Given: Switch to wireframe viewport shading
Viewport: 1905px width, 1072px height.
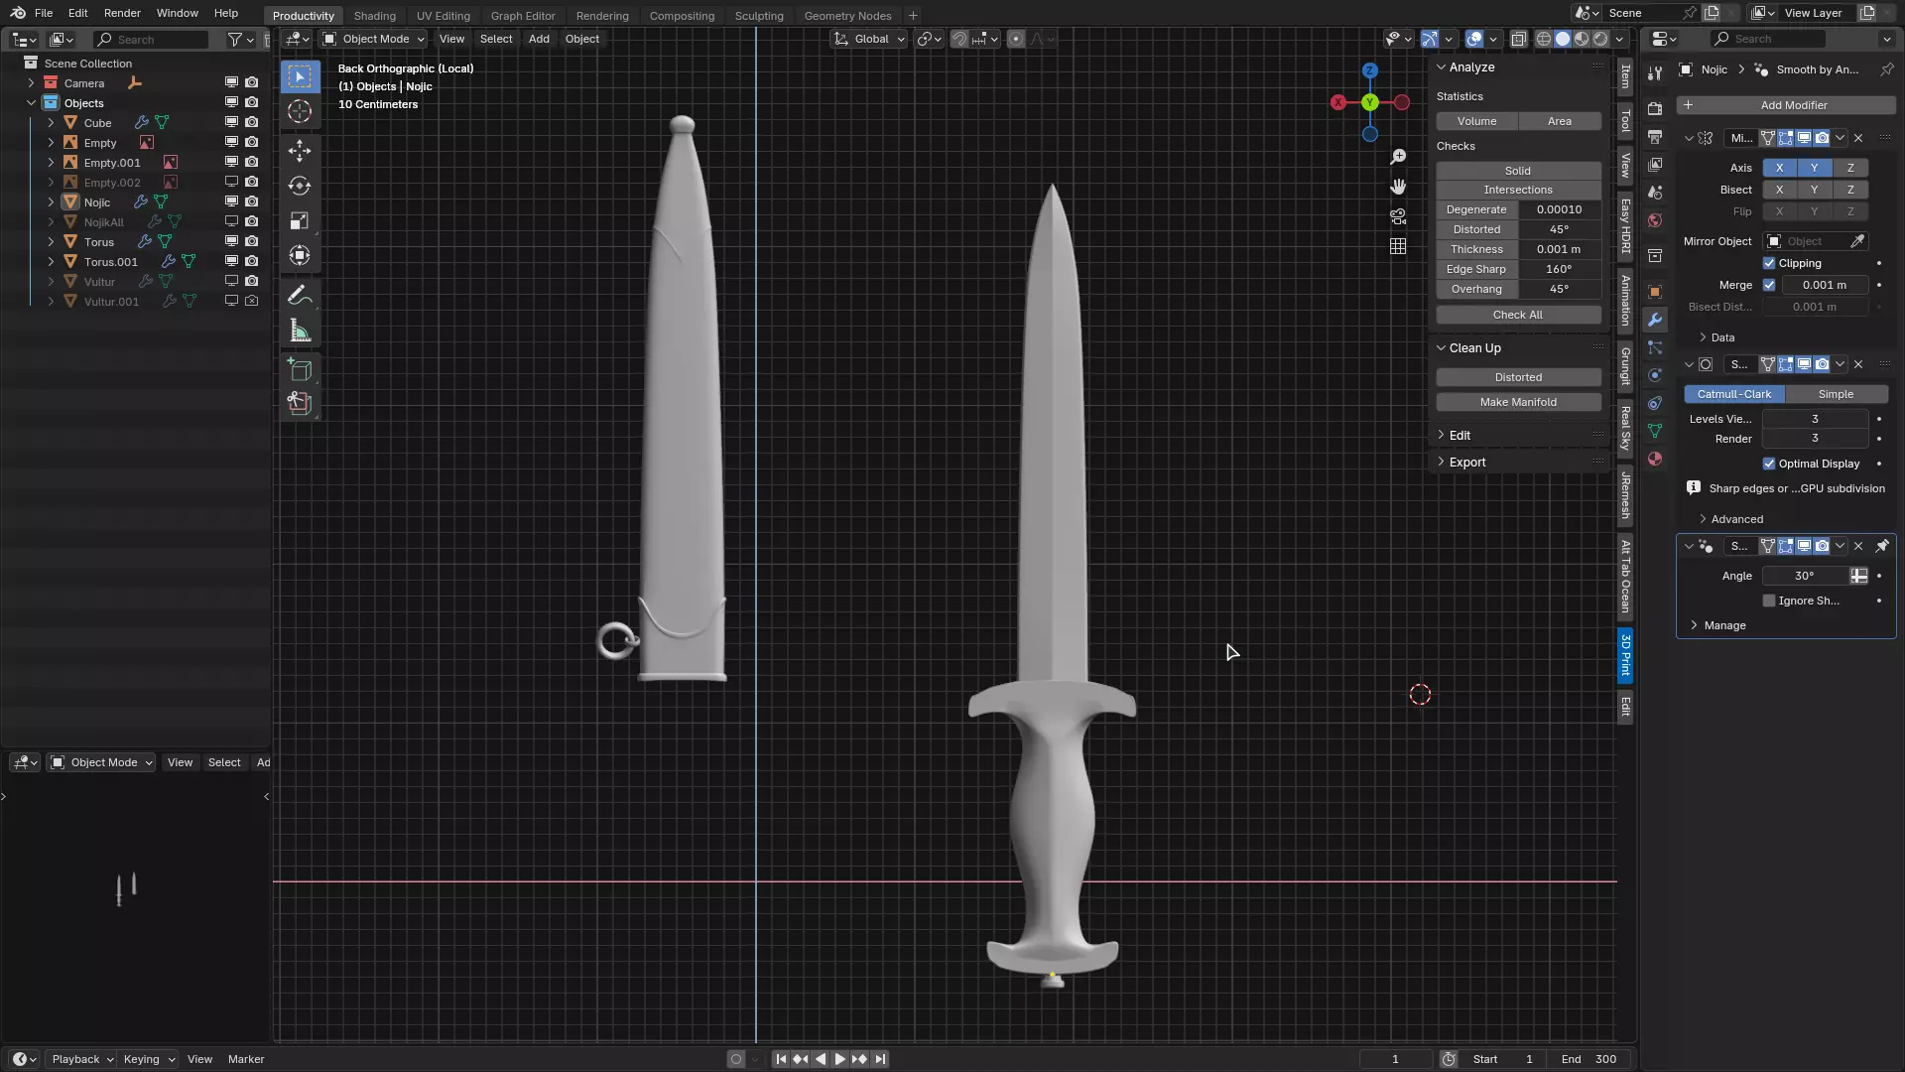Looking at the screenshot, I should [1544, 39].
